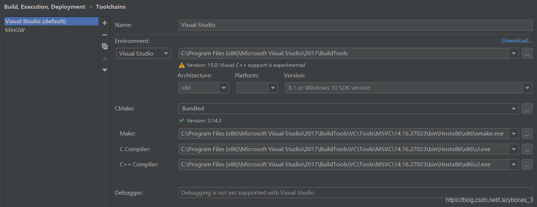Click the Toolchains breadcrumb
The width and height of the screenshot is (537, 207).
(x=111, y=7)
